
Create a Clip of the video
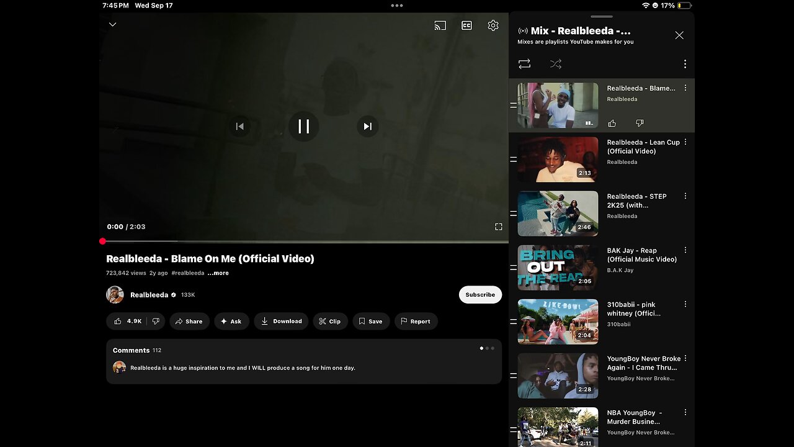pos(330,321)
